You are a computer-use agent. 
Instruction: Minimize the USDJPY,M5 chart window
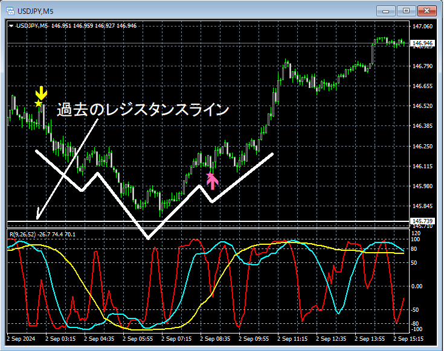coord(385,11)
